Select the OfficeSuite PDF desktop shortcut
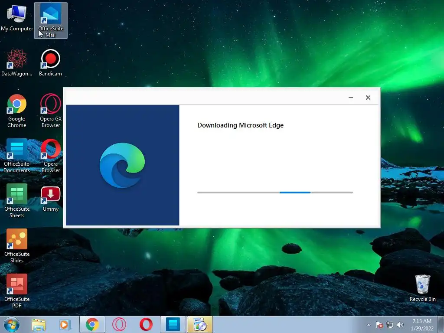444x333 pixels. tap(17, 291)
